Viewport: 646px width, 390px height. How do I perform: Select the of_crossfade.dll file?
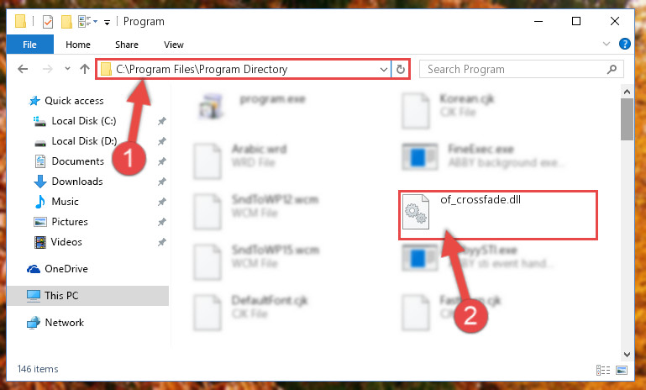tap(497, 214)
